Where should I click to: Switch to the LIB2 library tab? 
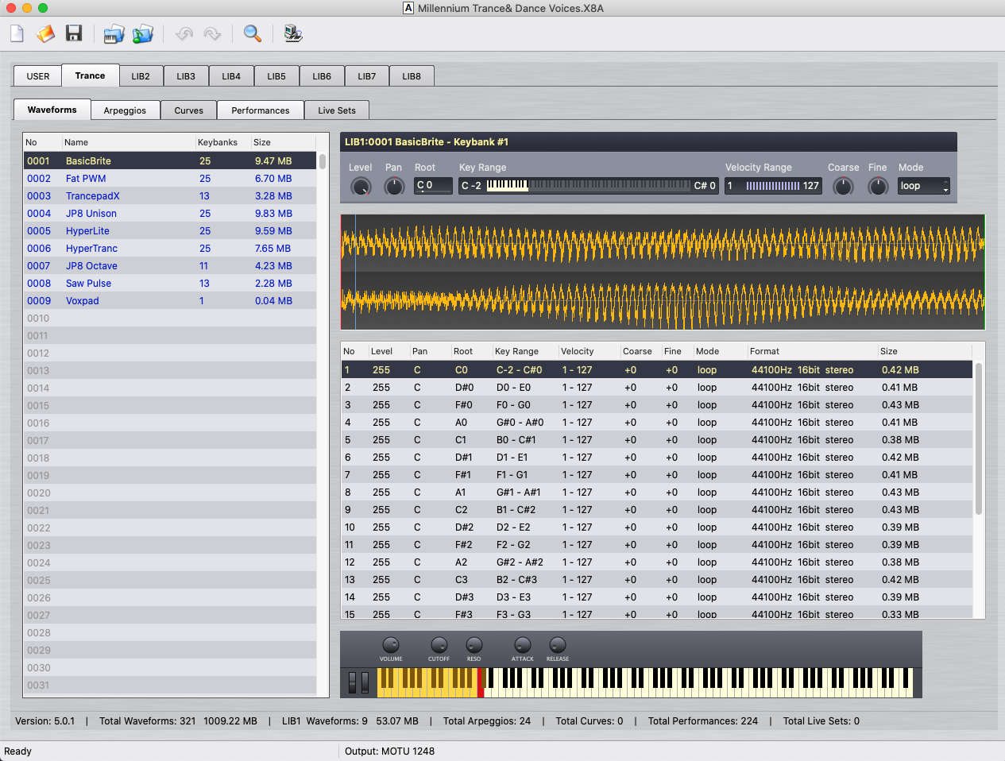(141, 76)
